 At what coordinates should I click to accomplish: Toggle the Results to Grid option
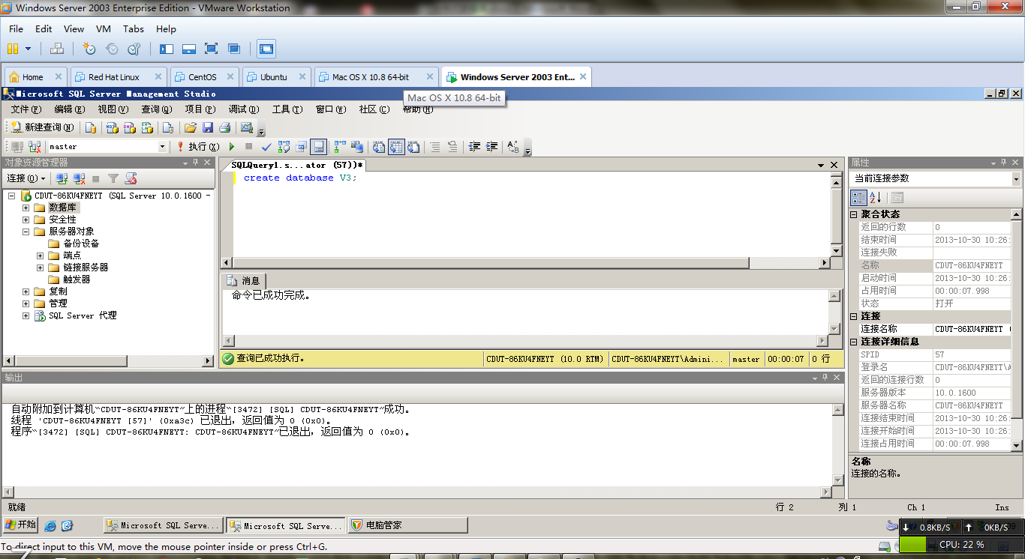pyautogui.click(x=396, y=147)
